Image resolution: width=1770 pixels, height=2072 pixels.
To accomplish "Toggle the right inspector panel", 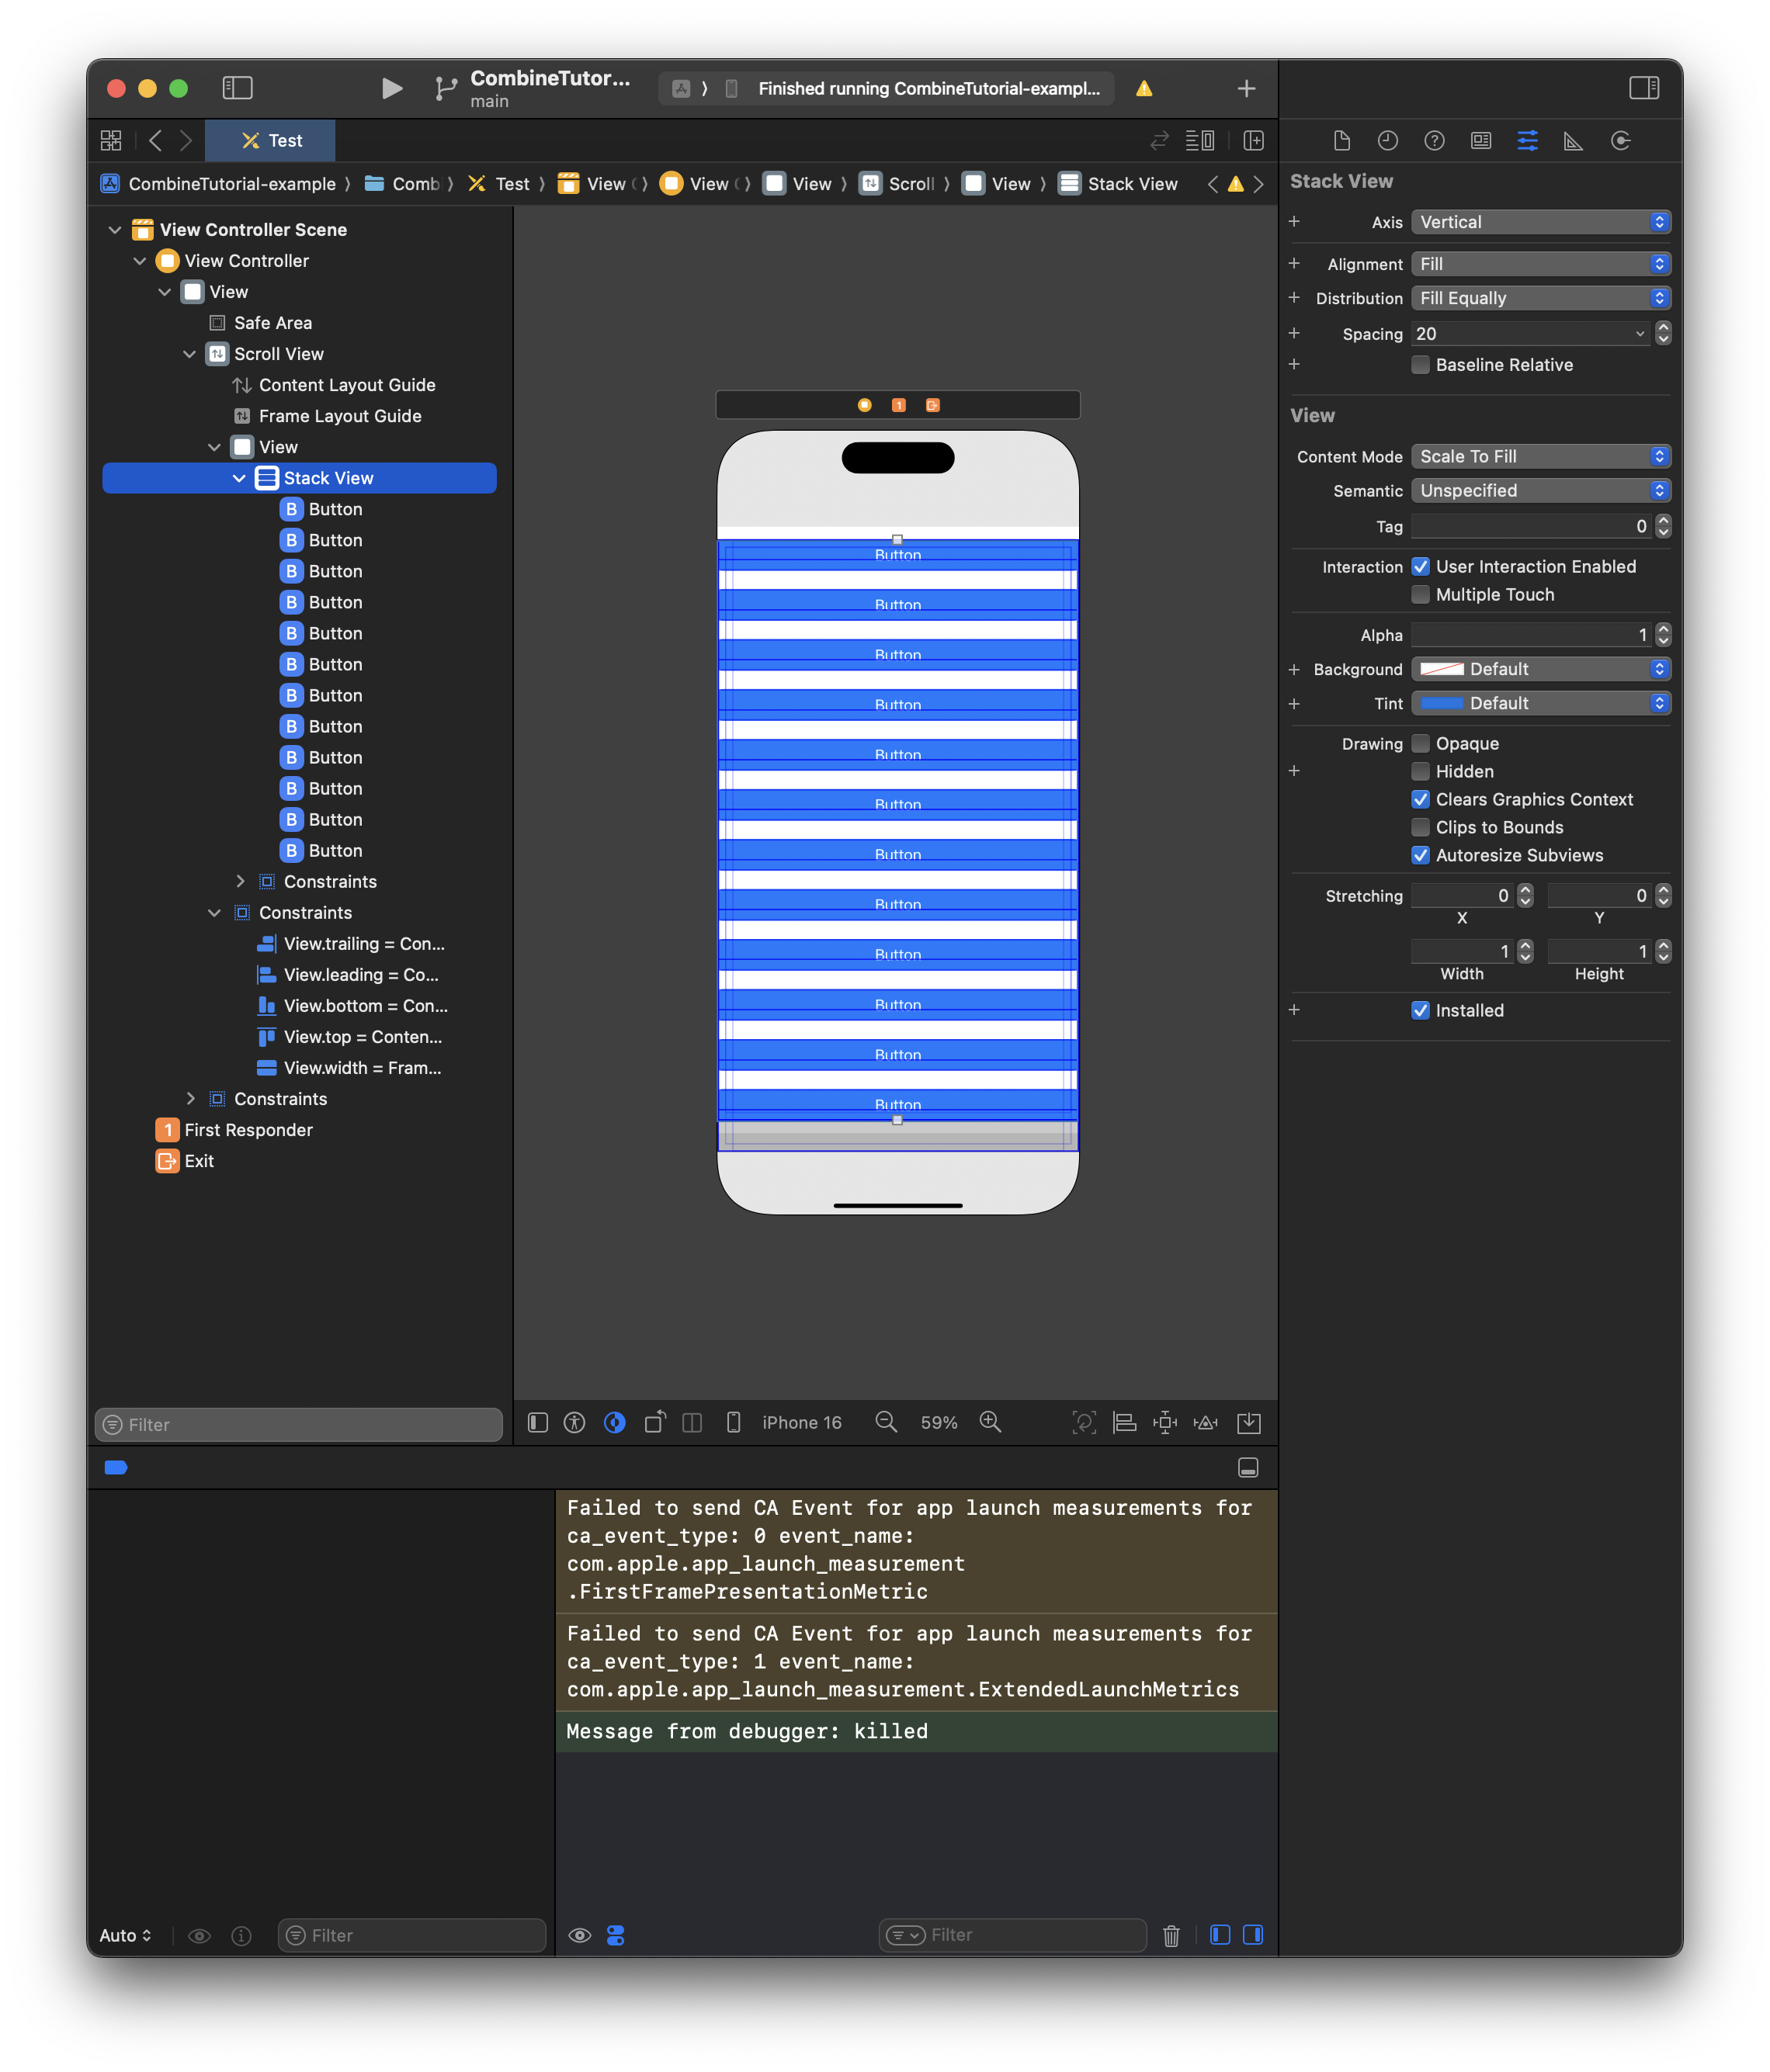I will pyautogui.click(x=1643, y=89).
